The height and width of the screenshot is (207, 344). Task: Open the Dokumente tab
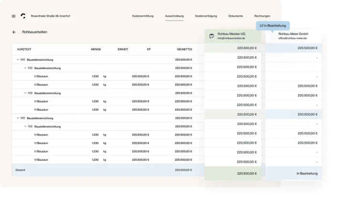(236, 16)
